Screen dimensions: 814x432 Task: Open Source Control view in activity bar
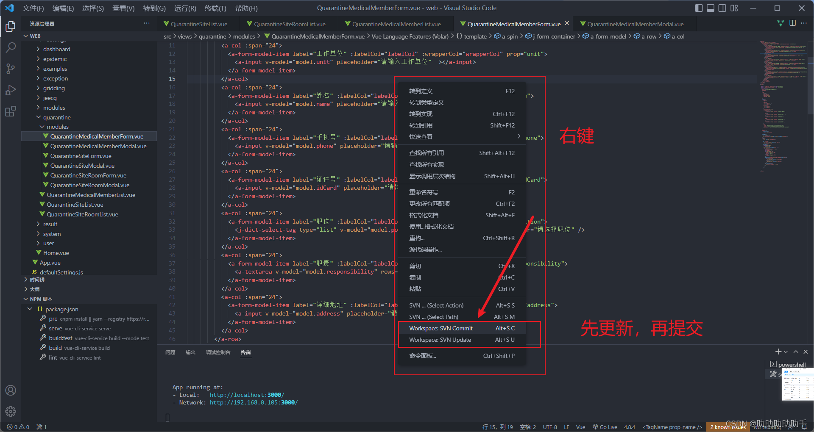pos(11,69)
